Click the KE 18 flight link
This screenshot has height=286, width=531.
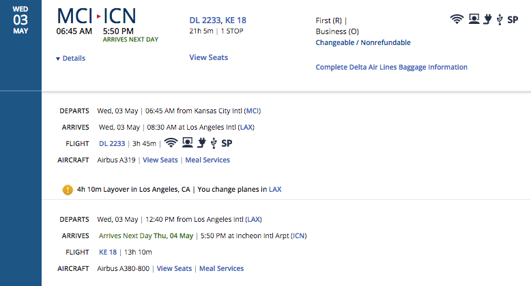point(108,252)
